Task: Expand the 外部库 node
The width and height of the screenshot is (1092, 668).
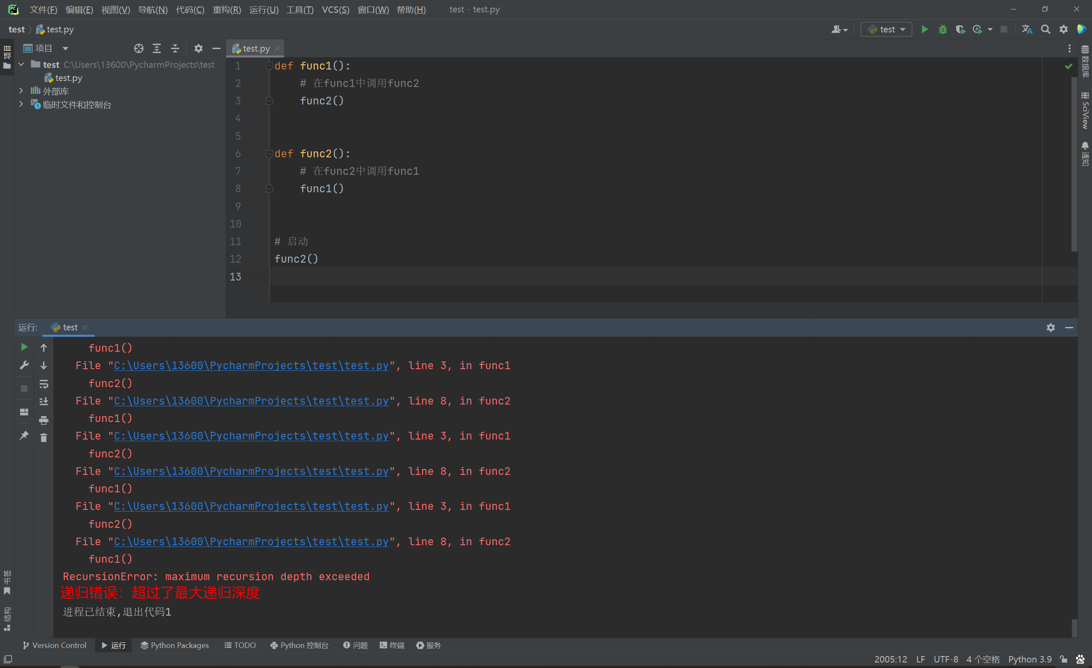Action: coord(21,91)
